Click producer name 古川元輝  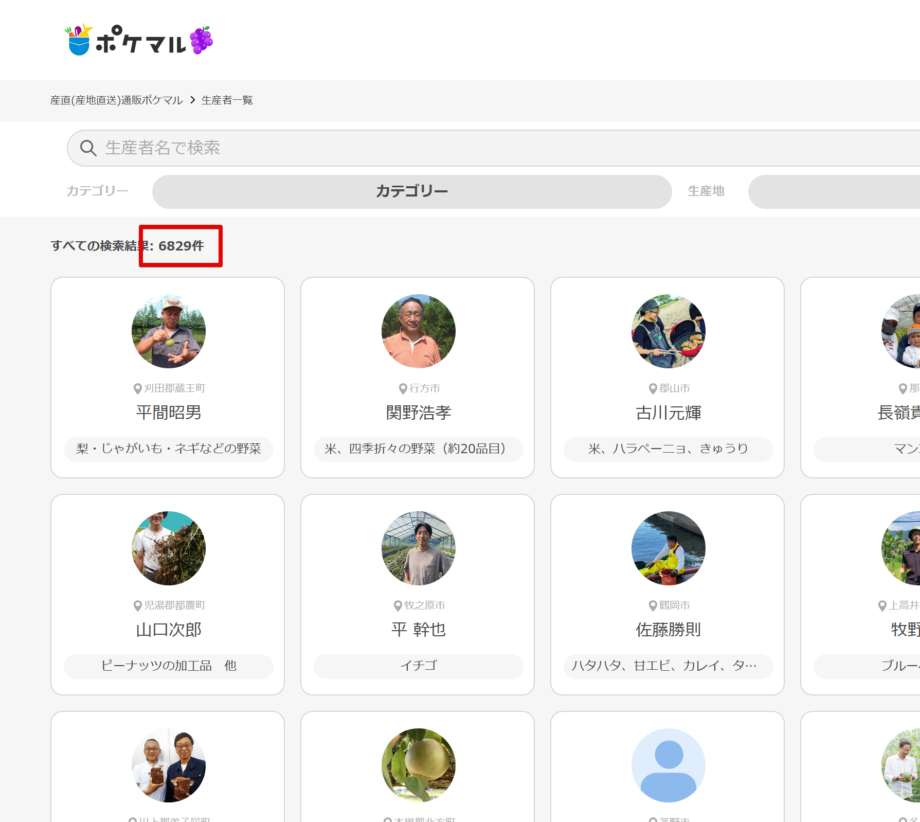[x=669, y=413]
